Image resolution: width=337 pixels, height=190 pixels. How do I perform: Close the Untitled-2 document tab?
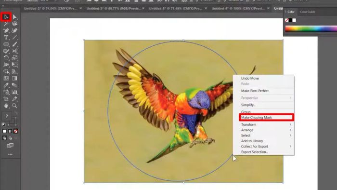click(x=80, y=8)
